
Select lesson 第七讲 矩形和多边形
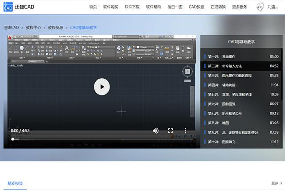[x=241, y=113]
